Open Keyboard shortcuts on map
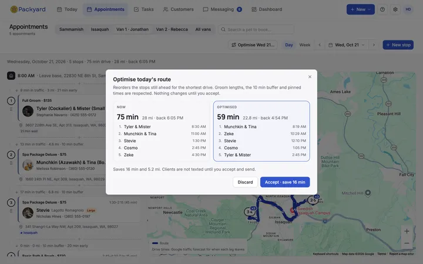423x264 pixels. (325, 254)
